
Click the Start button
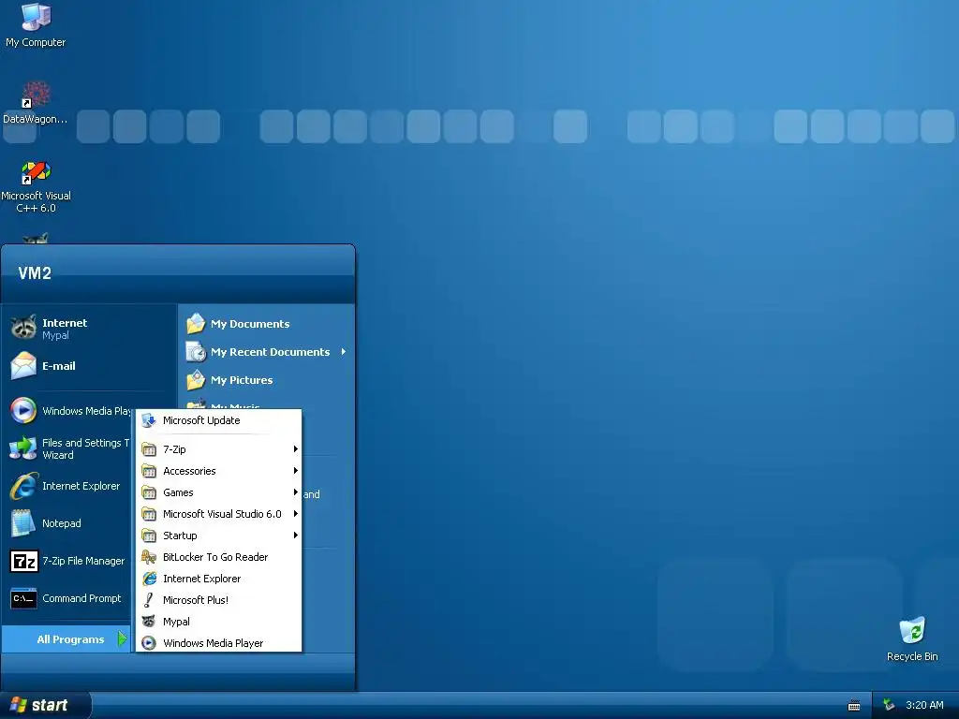[x=45, y=705]
